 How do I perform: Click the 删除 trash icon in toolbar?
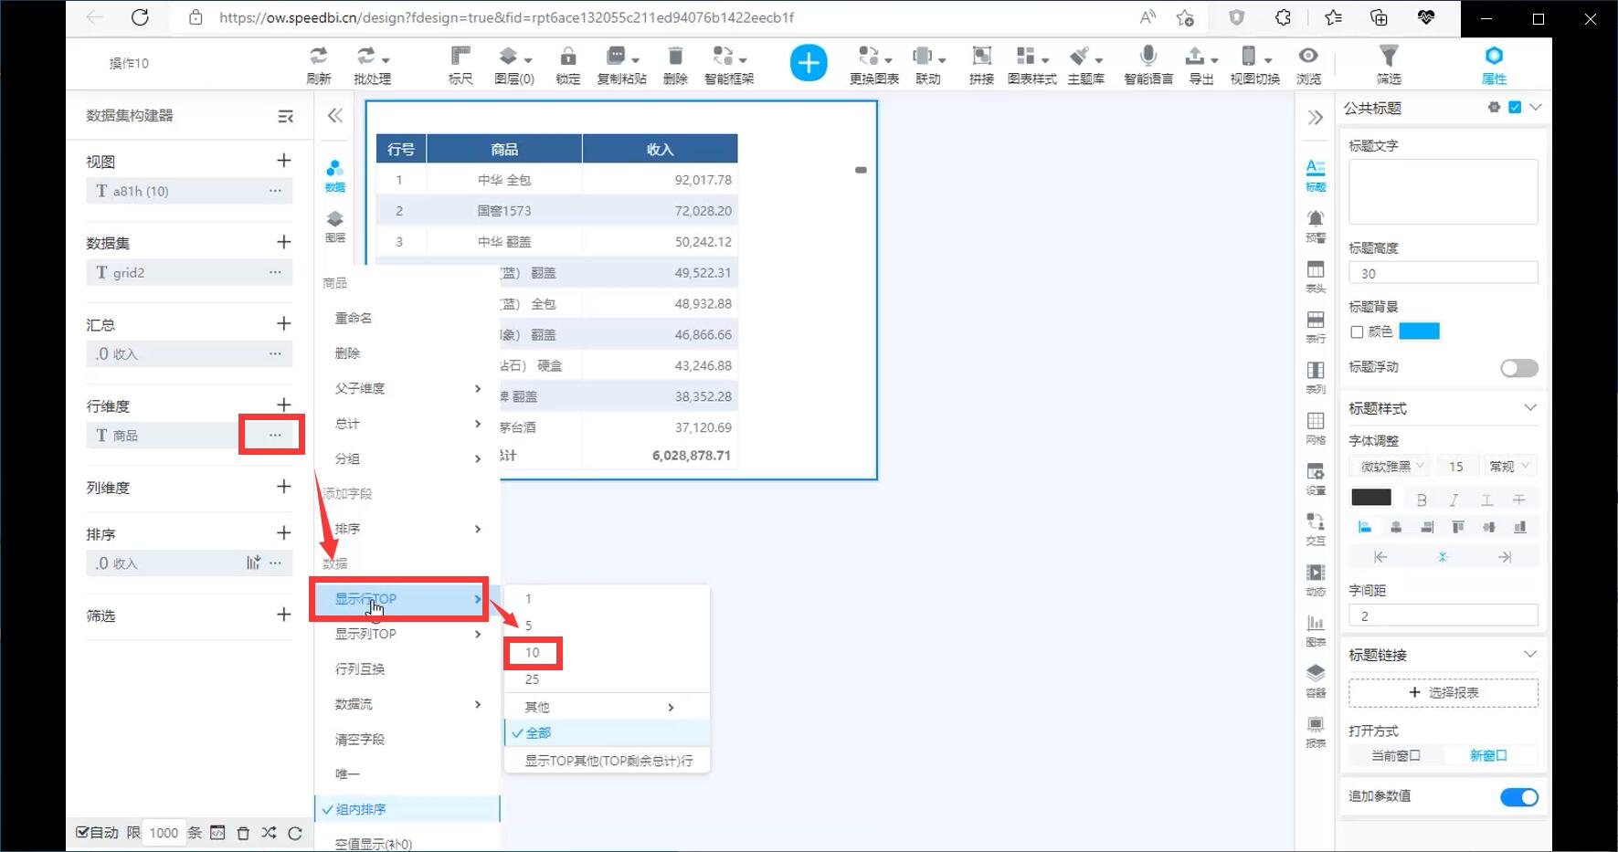click(x=675, y=57)
